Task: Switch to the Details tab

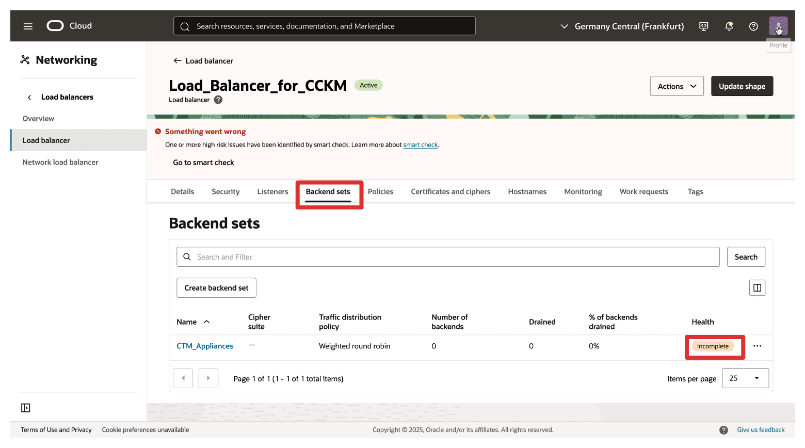Action: pyautogui.click(x=183, y=191)
